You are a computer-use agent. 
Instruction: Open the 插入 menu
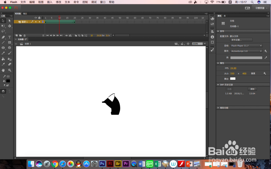[50, 2]
